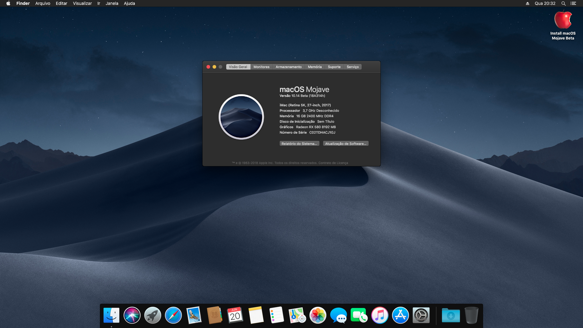Minimize the About This Mac window
Viewport: 583px width, 328px height.
(x=214, y=67)
